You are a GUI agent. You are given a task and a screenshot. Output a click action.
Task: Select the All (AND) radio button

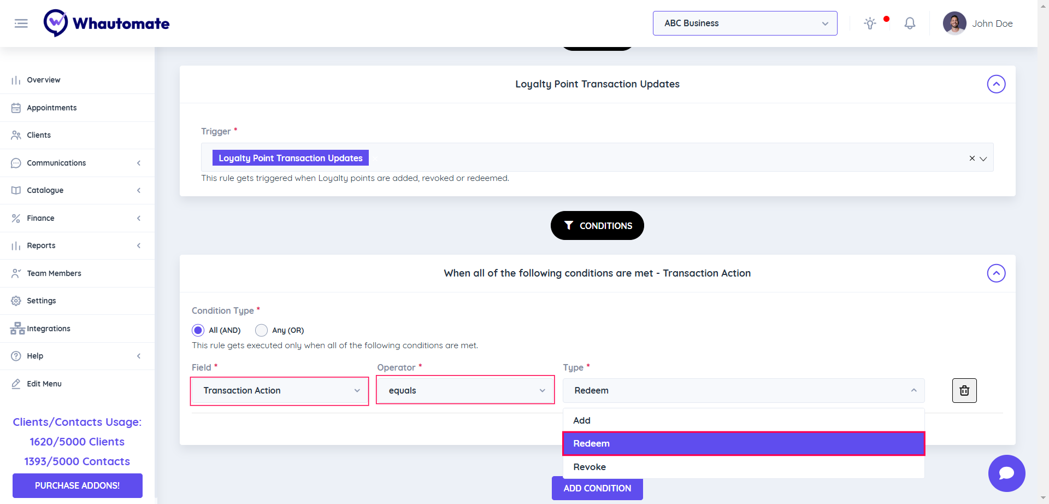pos(198,330)
